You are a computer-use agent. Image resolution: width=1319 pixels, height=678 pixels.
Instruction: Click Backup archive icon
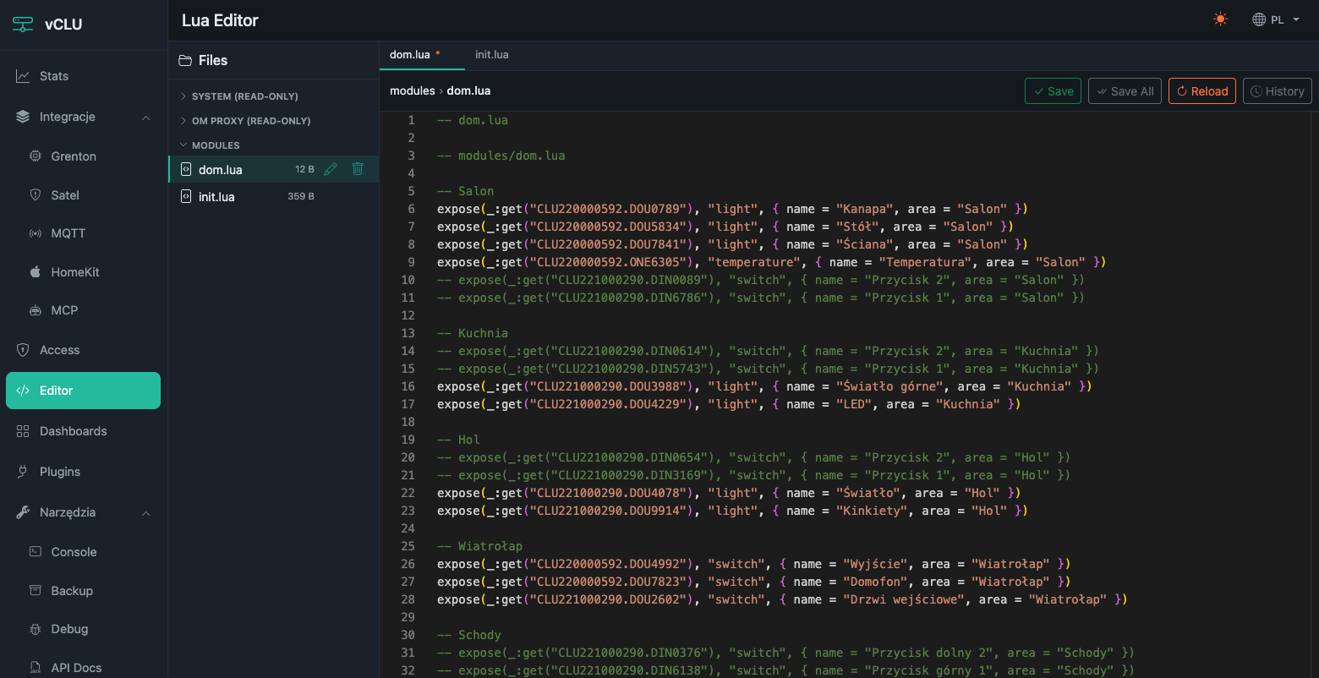tap(36, 591)
